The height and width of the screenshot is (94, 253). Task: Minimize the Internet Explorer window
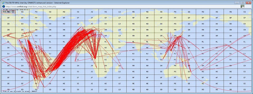tap(237, 3)
